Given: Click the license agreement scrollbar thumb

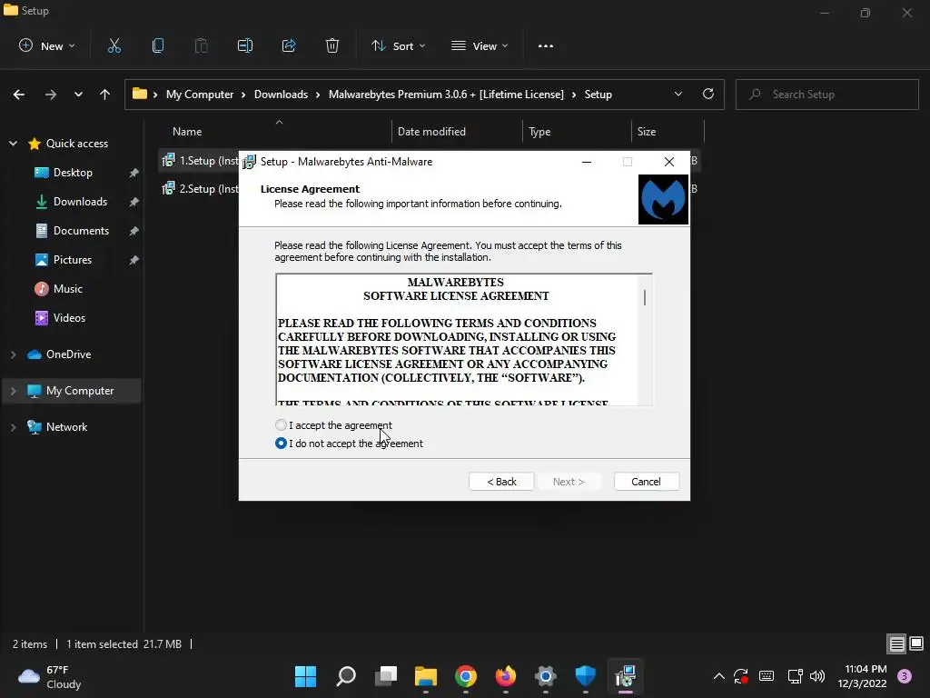Looking at the screenshot, I should (x=645, y=297).
